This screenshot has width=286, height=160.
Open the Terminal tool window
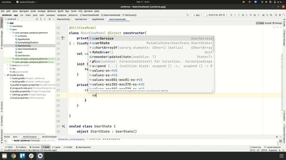coord(34,147)
